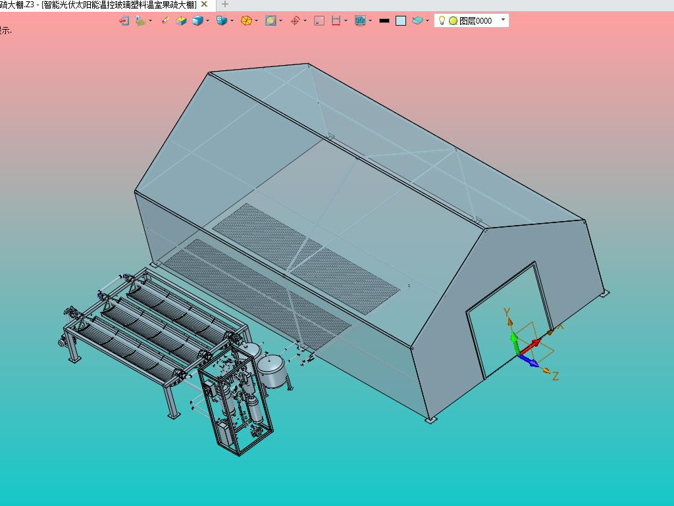Toggle the light bulb layer visibility icon
The width and height of the screenshot is (674, 506).
tap(442, 20)
